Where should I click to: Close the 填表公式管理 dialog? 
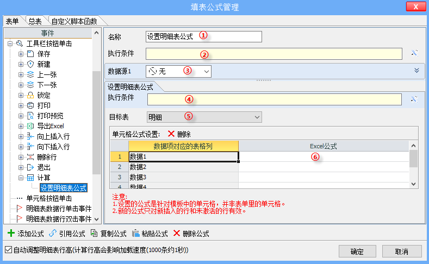[416, 7]
